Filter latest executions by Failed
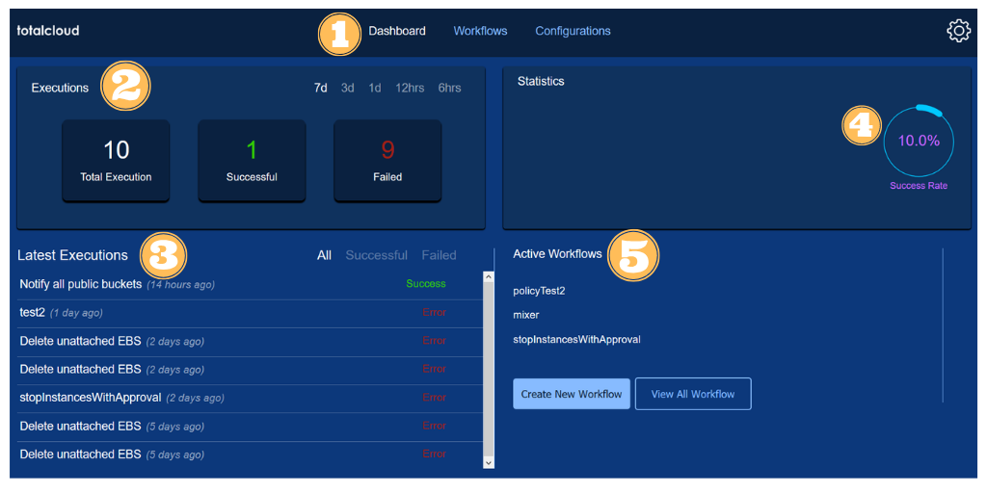 point(439,255)
